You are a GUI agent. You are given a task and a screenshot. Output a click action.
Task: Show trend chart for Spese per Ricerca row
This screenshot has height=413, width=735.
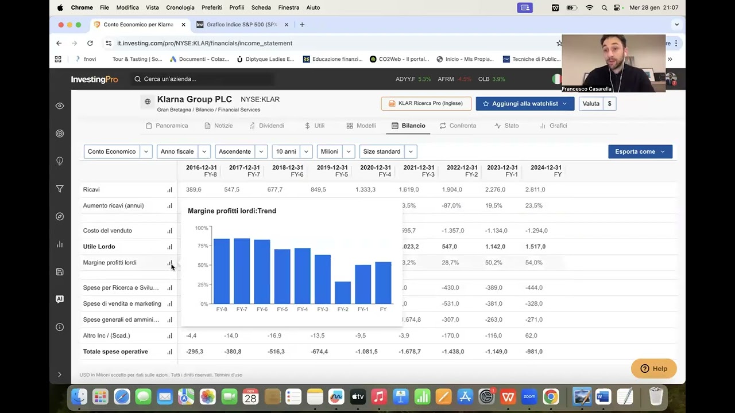pyautogui.click(x=169, y=288)
